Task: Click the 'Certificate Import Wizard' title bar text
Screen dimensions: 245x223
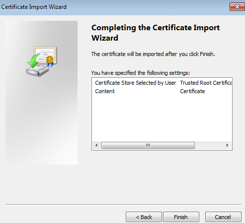Action: [34, 7]
